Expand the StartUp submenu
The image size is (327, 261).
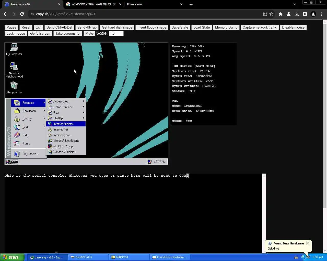click(66, 118)
